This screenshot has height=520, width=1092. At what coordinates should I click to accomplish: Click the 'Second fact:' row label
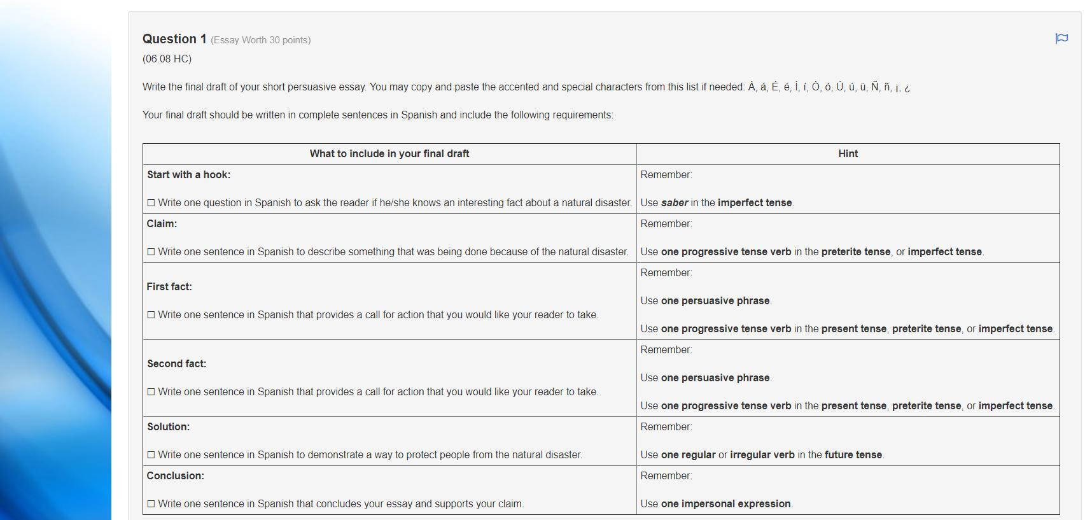(x=176, y=364)
